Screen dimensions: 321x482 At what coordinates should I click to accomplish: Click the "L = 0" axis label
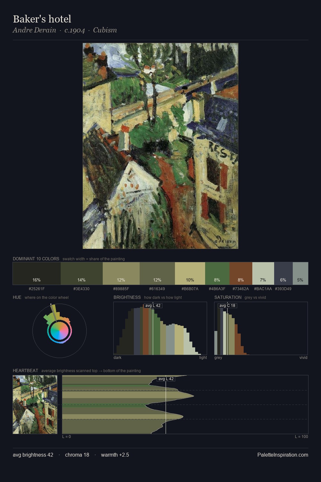(66, 437)
